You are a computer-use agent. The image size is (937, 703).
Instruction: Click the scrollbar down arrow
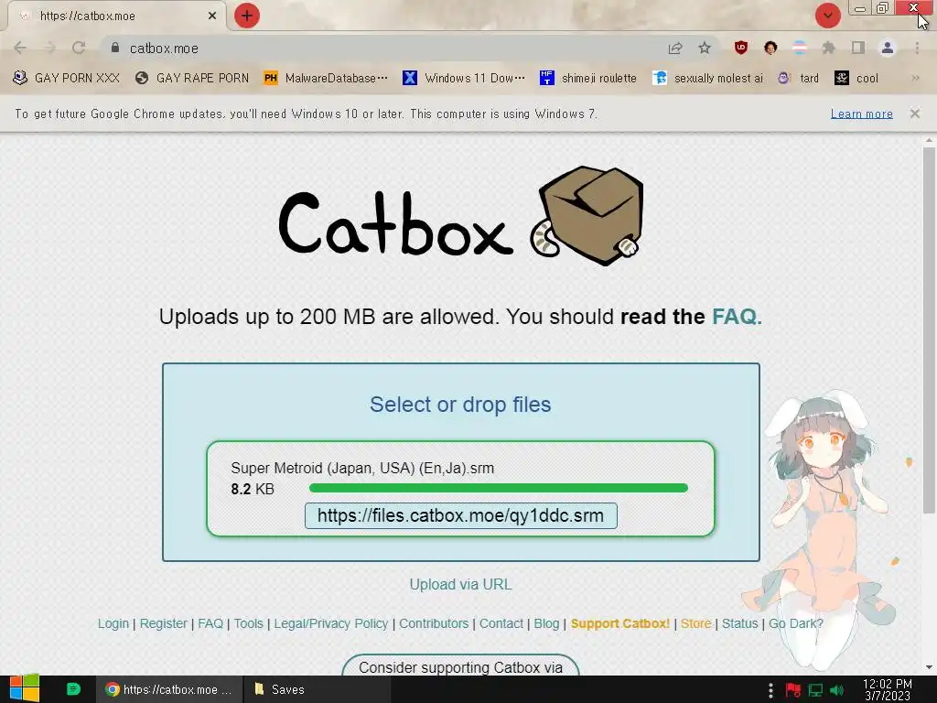tap(928, 667)
